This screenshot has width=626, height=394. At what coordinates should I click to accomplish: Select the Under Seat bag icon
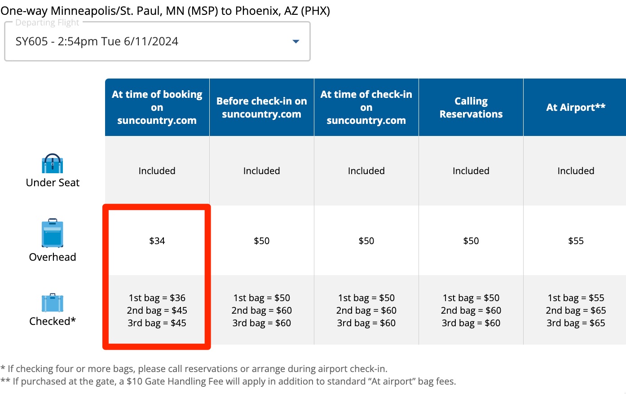coord(53,164)
